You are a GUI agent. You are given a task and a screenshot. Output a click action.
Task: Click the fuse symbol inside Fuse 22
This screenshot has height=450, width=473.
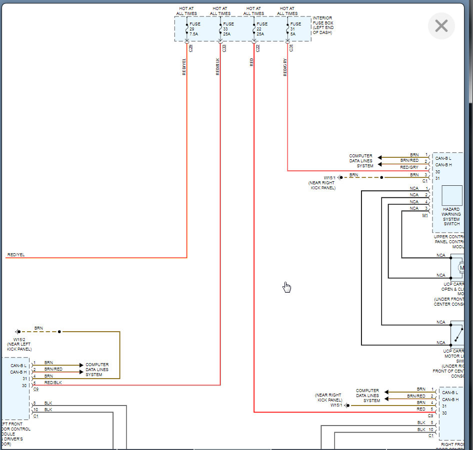tap(254, 28)
